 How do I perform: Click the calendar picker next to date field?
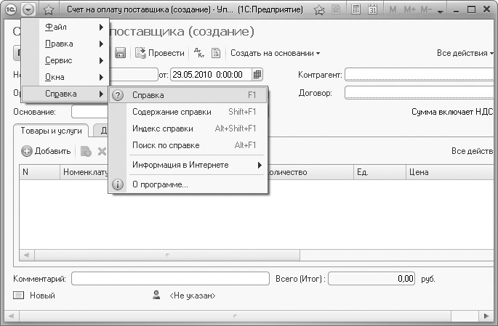point(257,74)
